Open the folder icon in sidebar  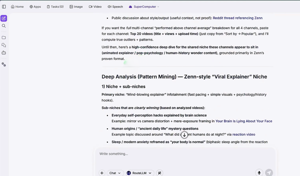[x=4, y=38]
